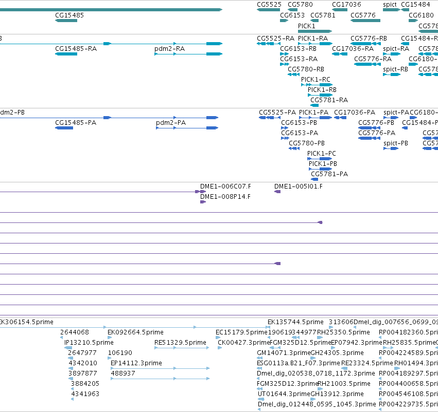Select the IP13210.5prime EST label

[89, 343]
